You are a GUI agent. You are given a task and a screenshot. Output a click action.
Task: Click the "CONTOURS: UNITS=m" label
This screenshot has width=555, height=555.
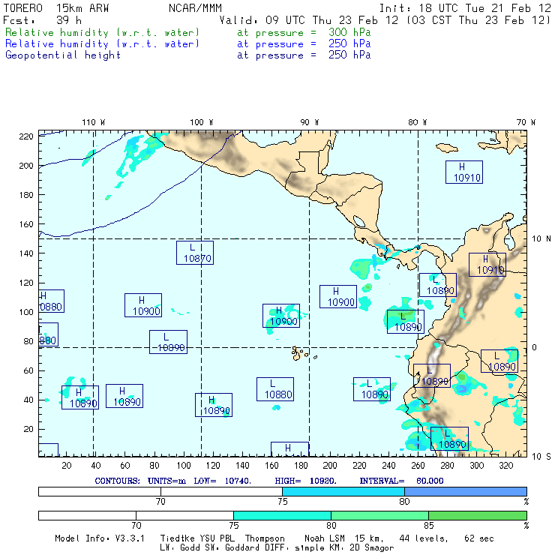click(x=140, y=481)
